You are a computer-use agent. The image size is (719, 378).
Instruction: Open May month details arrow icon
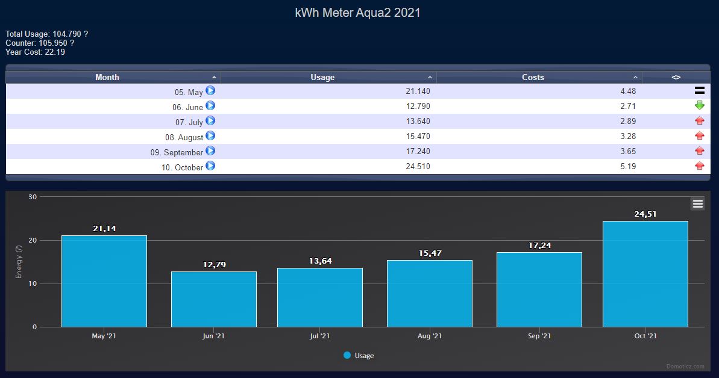click(210, 91)
